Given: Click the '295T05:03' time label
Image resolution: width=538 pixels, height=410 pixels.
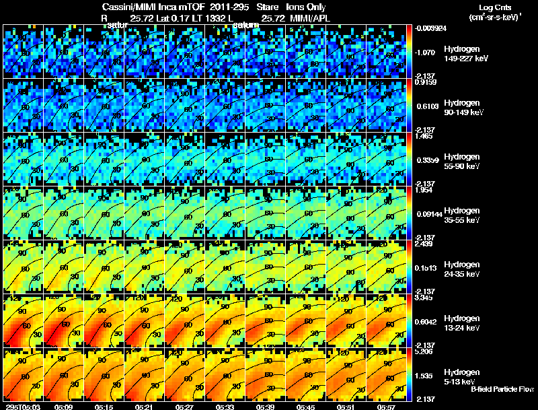Looking at the screenshot, I should point(23,407).
